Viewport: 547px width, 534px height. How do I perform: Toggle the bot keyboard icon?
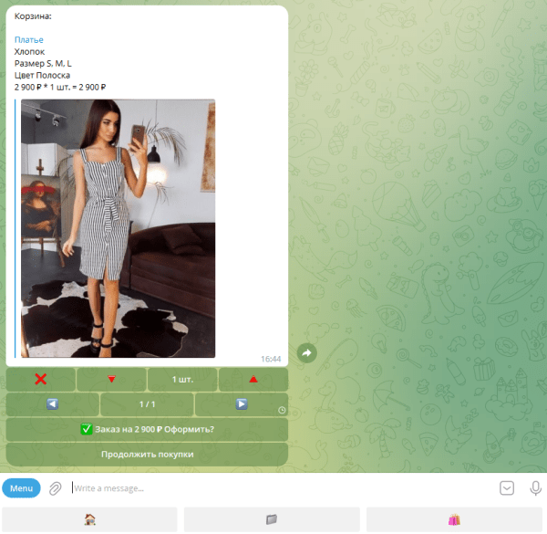[x=507, y=488]
